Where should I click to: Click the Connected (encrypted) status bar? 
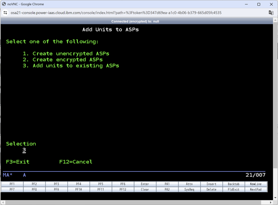[x=135, y=21]
